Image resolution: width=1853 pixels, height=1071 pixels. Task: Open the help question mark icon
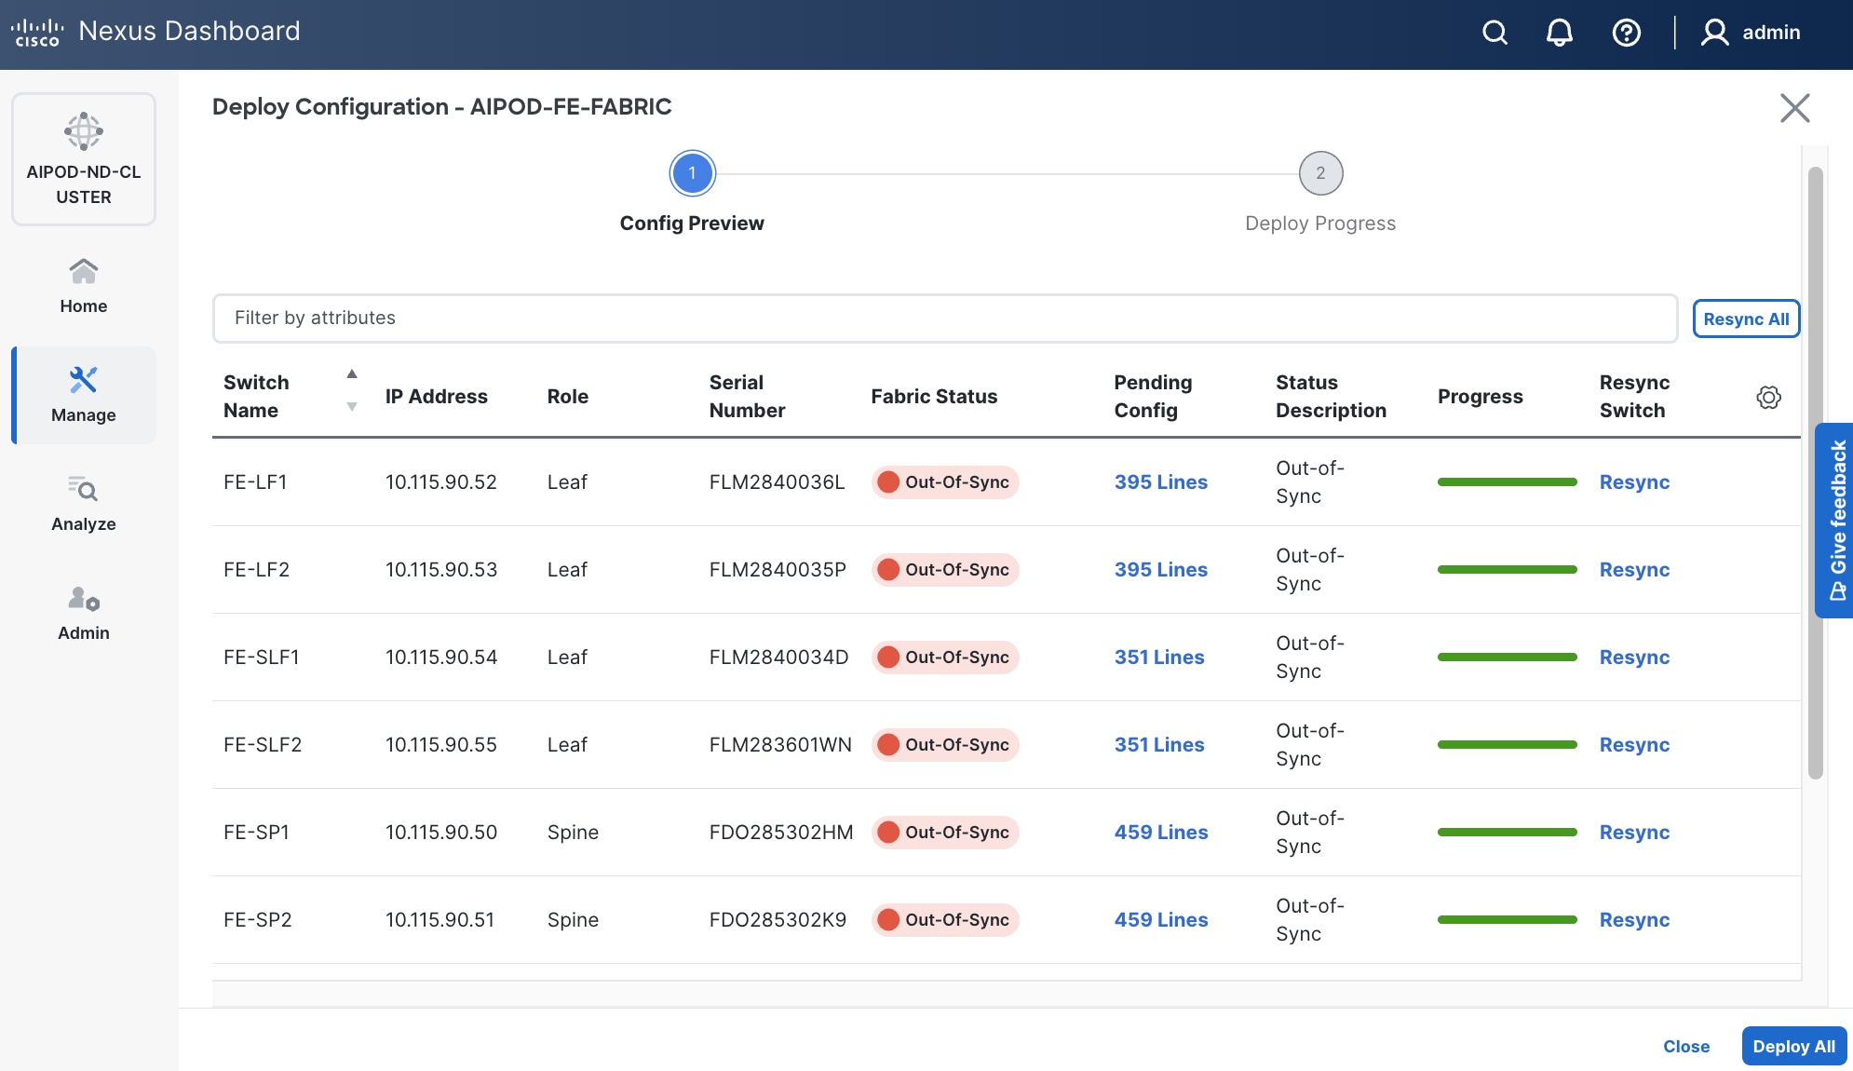[x=1626, y=33]
